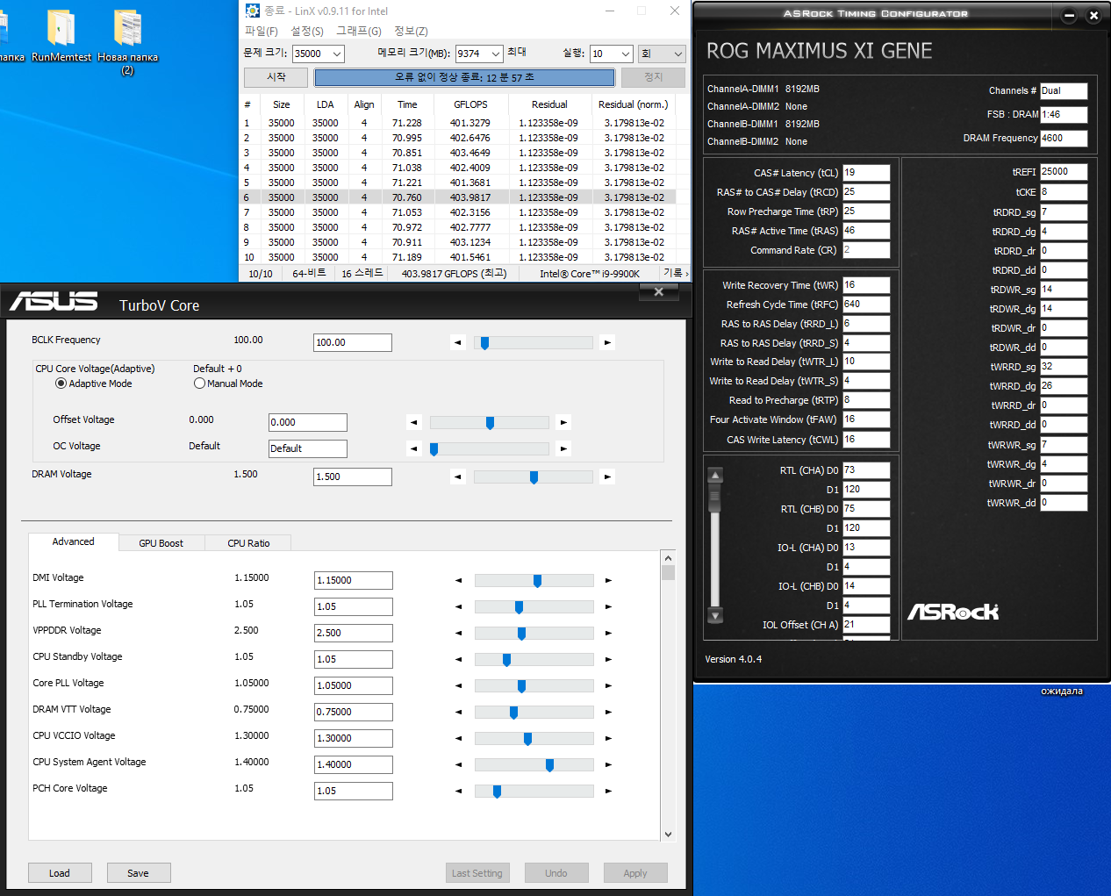Increase PCH Core Voltage with right arrow
The image size is (1111, 896).
(x=608, y=791)
